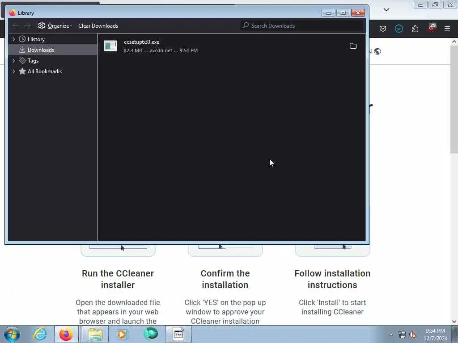
Task: Click the Follow installation instructions heading
Action: coord(332,279)
